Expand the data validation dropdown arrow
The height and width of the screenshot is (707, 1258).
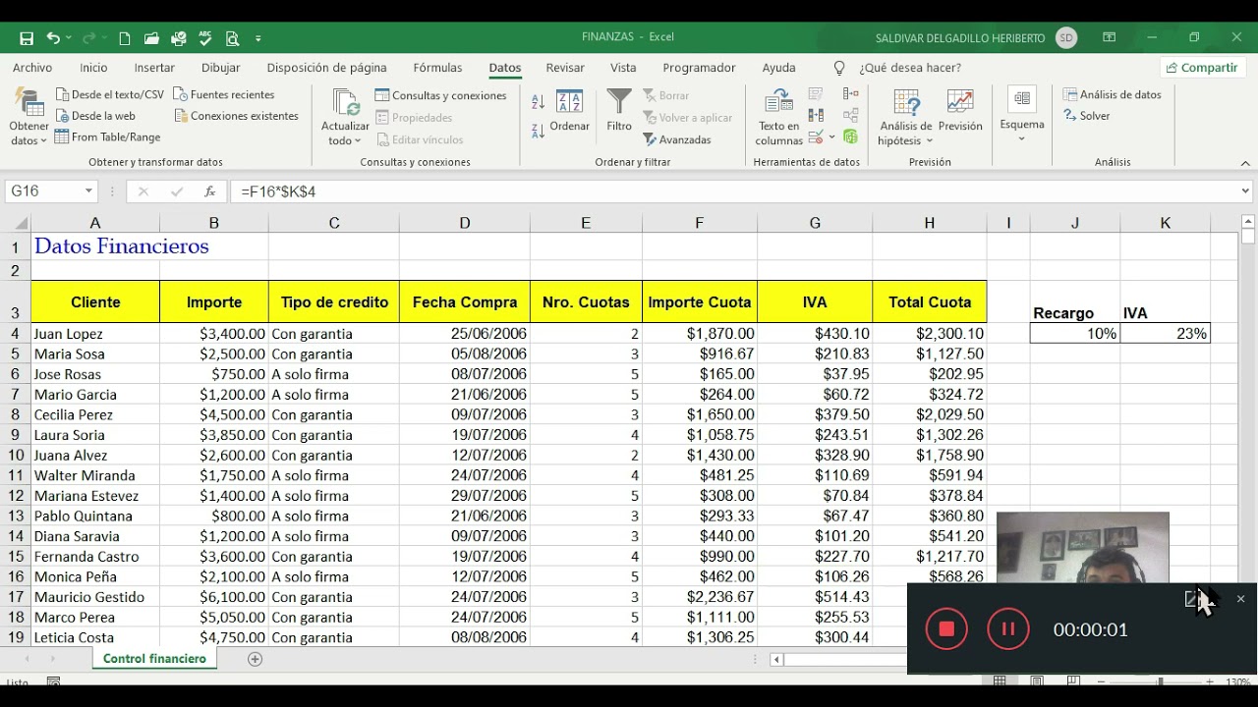pyautogui.click(x=831, y=136)
